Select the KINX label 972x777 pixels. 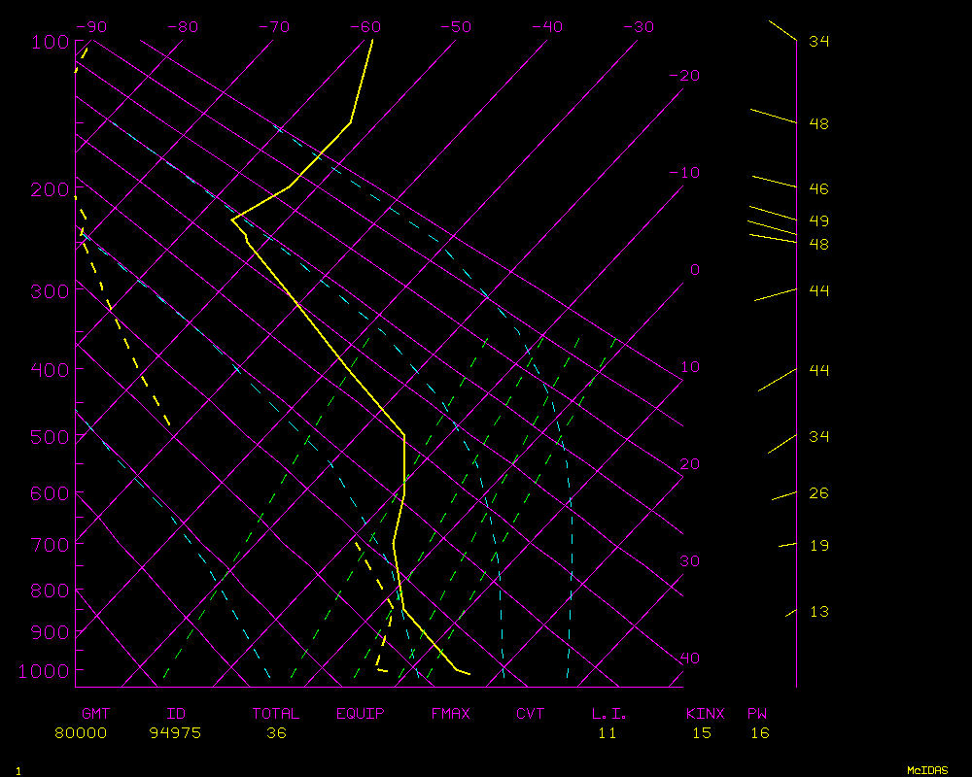pos(706,714)
